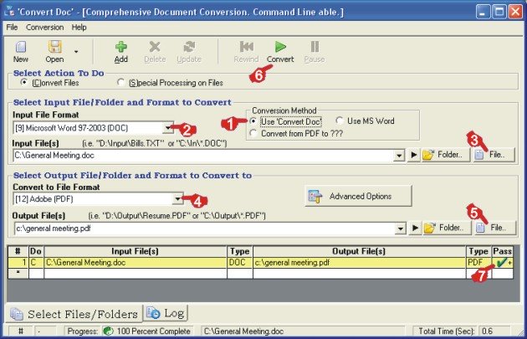Viewport: 527px width, 339px height.
Task: Click the Update toolbar icon
Action: point(189,47)
